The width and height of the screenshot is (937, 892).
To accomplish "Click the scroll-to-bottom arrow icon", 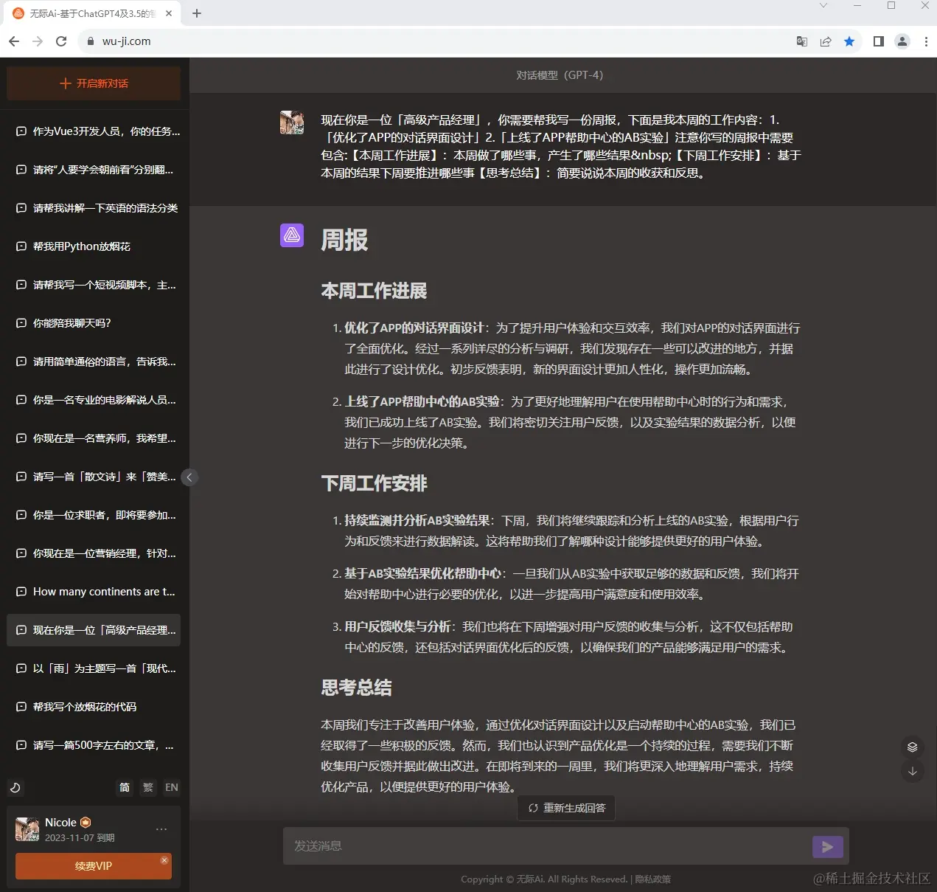I will click(x=913, y=771).
